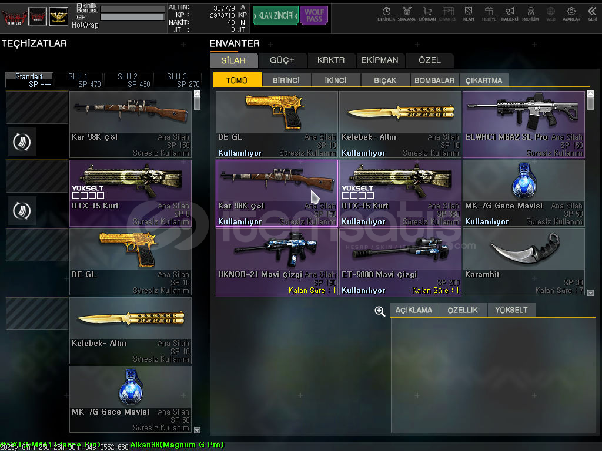Viewport: 602px width, 451px height.
Task: Click equipped UTX-15 Kurt slot
Action: pos(131,193)
